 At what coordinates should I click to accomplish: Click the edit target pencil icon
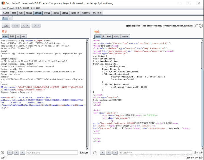(196, 26)
